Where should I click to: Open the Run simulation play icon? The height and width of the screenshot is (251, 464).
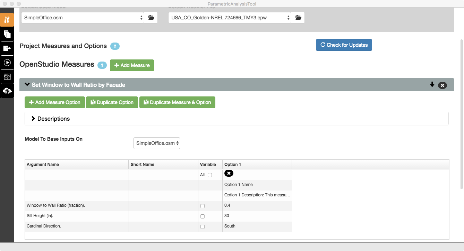click(x=7, y=63)
